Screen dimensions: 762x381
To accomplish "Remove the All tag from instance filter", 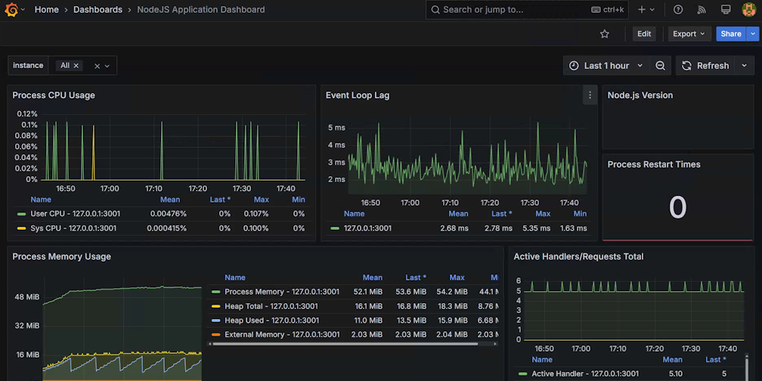I will (x=76, y=66).
